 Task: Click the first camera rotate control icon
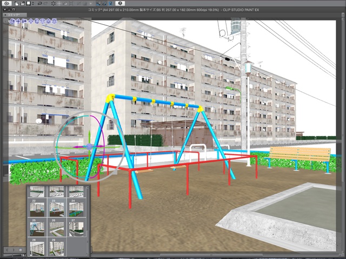click(12, 21)
